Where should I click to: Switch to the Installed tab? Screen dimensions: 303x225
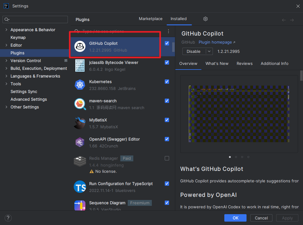(x=179, y=19)
